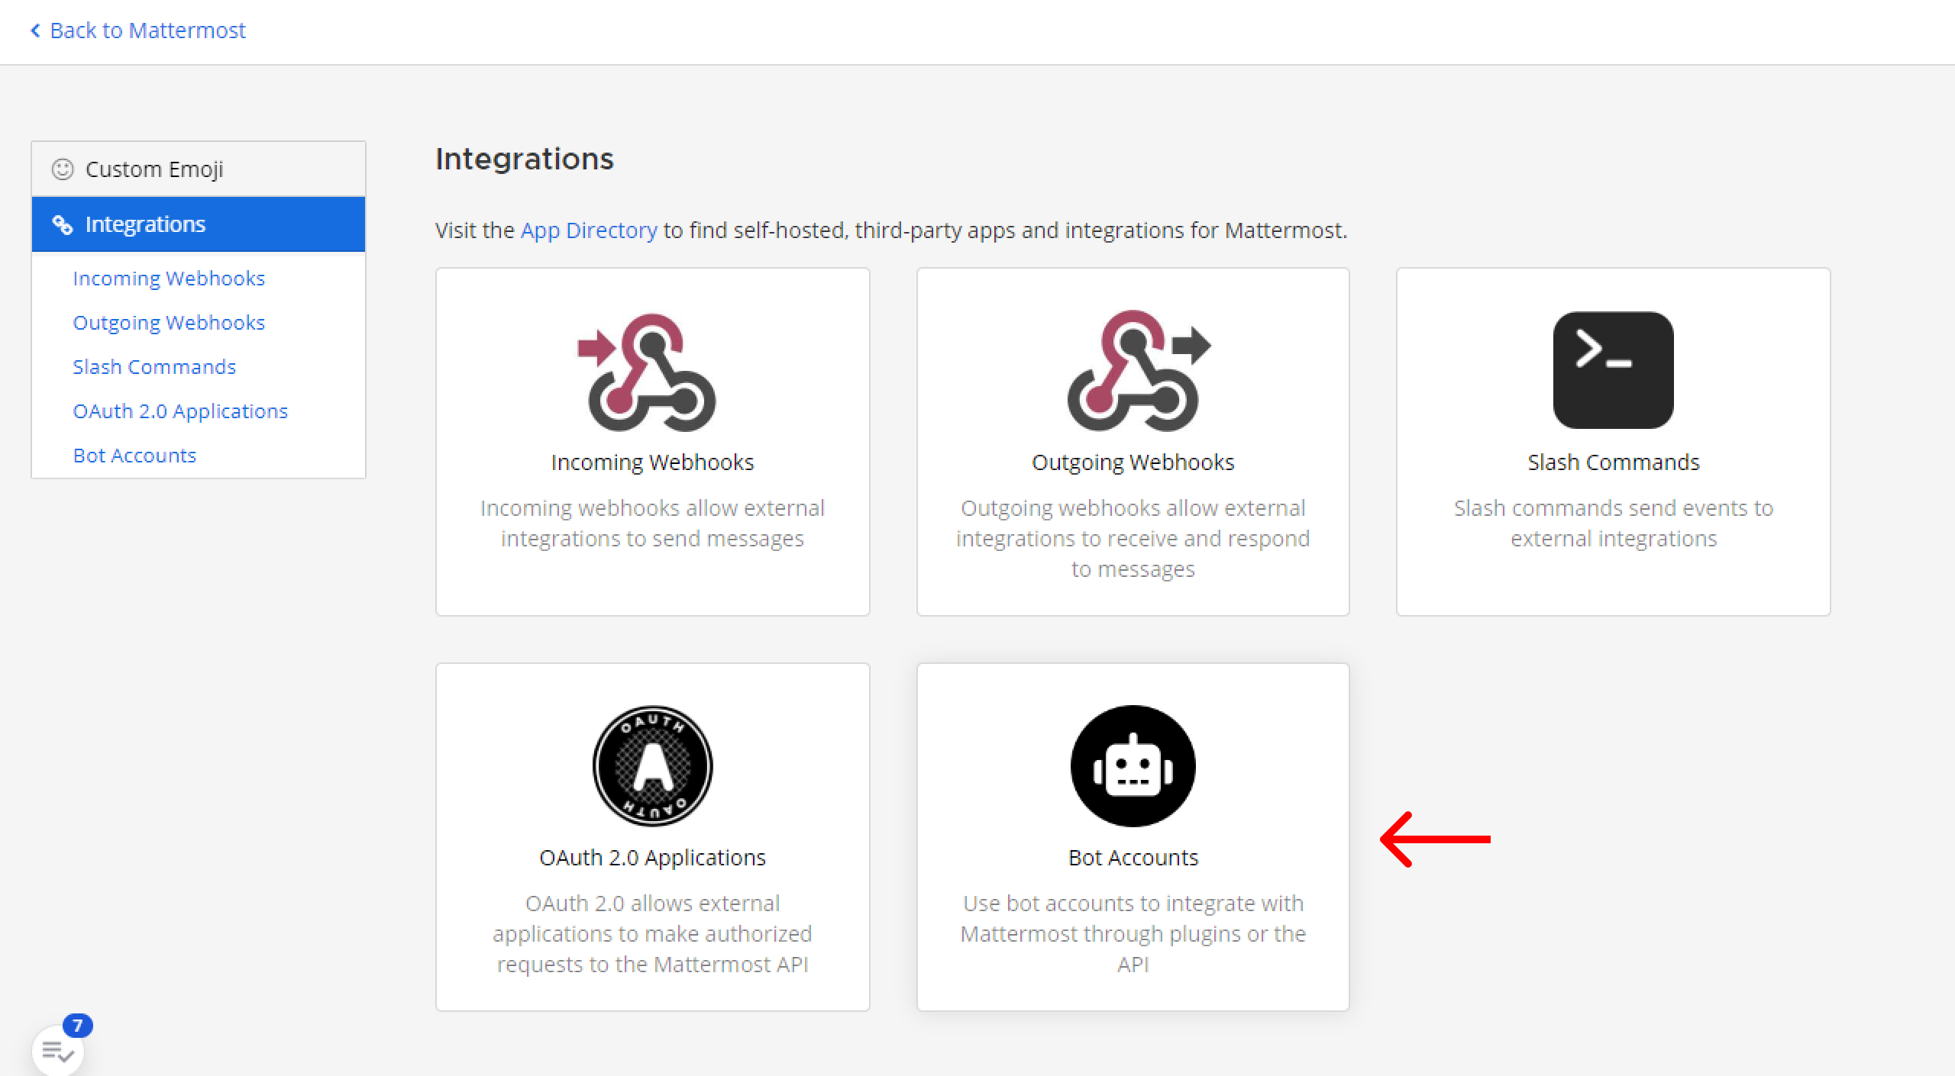Viewport: 1955px width, 1076px height.
Task: Open the checklist button with badge 7
Action: click(58, 1051)
